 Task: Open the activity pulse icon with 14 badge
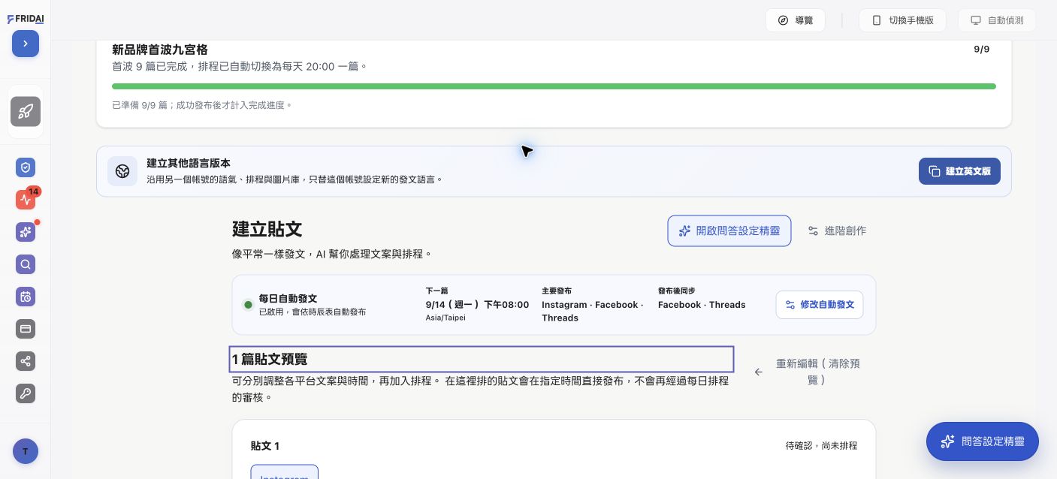[26, 200]
